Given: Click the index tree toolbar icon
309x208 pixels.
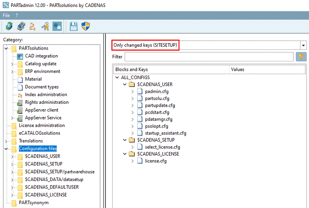Looking at the screenshot, I should tap(32, 26).
